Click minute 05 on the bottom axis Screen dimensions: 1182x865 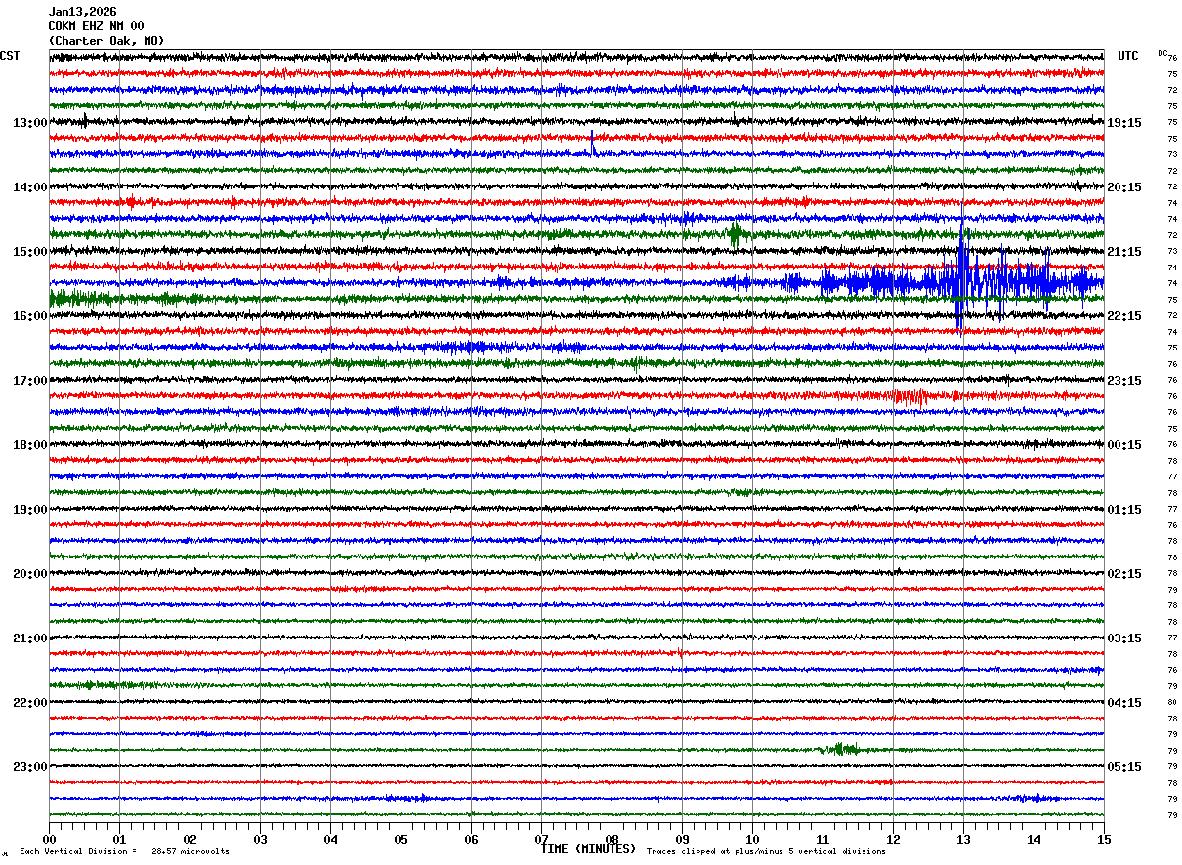pos(401,840)
